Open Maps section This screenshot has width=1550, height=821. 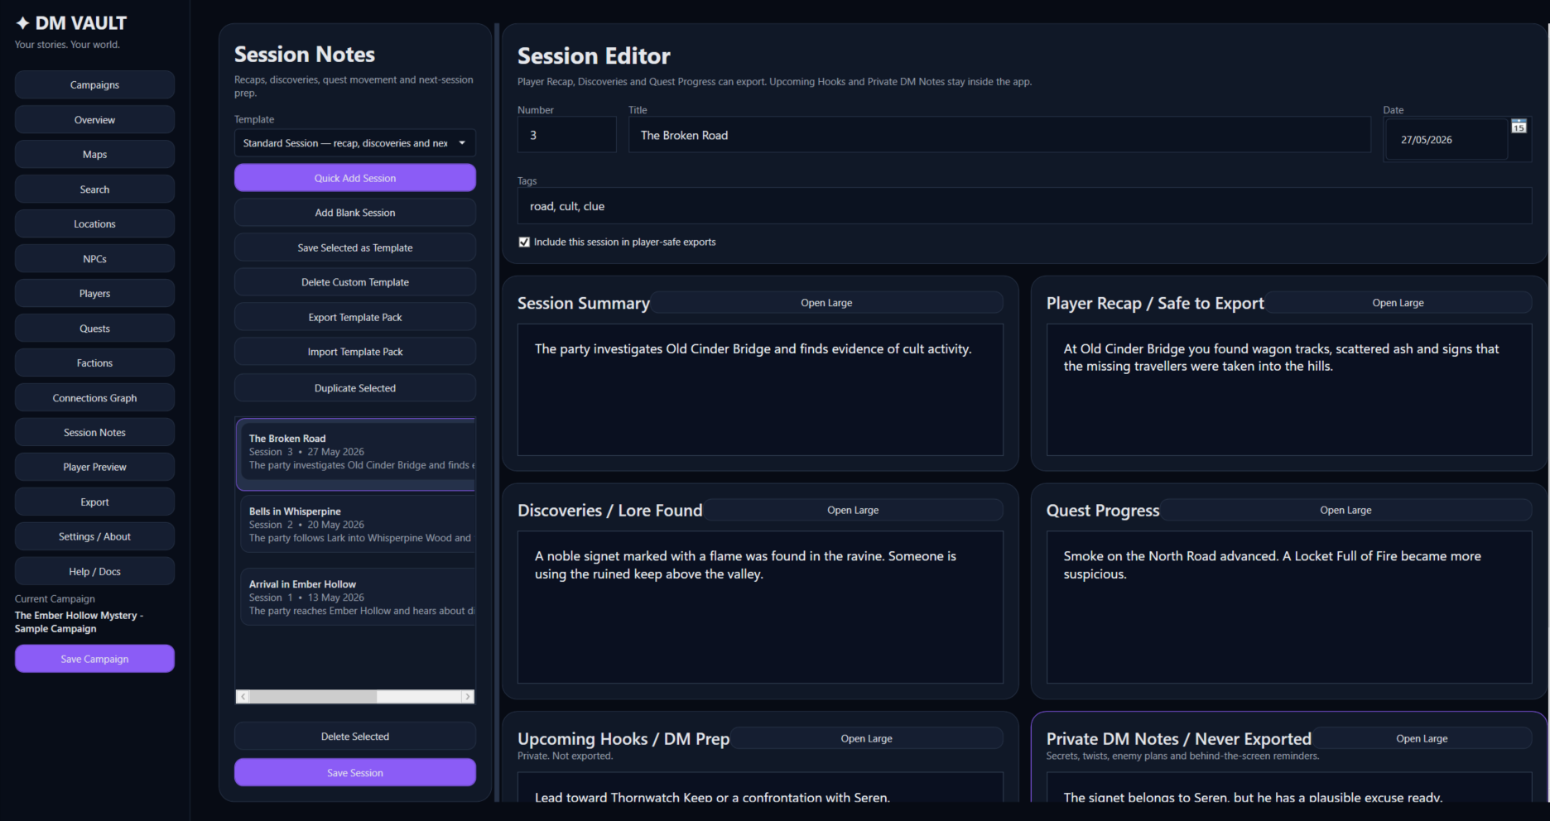click(94, 155)
